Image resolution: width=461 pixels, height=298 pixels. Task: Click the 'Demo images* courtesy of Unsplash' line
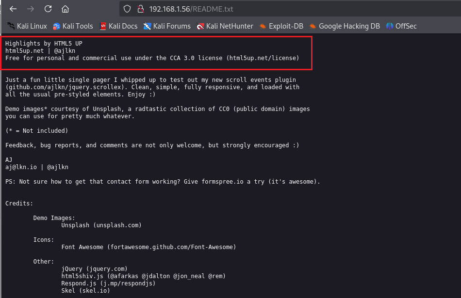158,109
